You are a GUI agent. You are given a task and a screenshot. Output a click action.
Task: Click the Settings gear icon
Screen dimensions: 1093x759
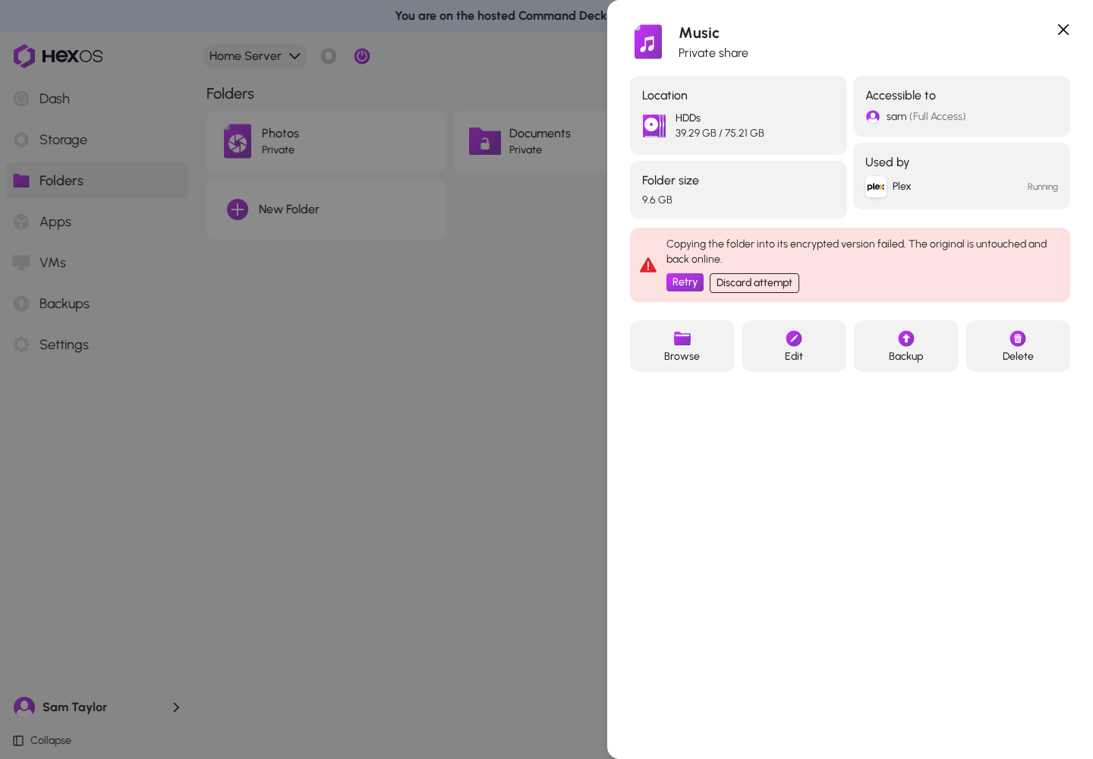pyautogui.click(x=21, y=345)
